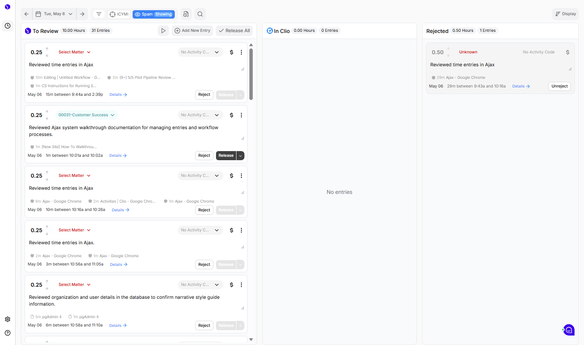584x345 pixels.
Task: Open Select Matter dropdown on 9:44a–2:39p entry
Action: pos(74,52)
